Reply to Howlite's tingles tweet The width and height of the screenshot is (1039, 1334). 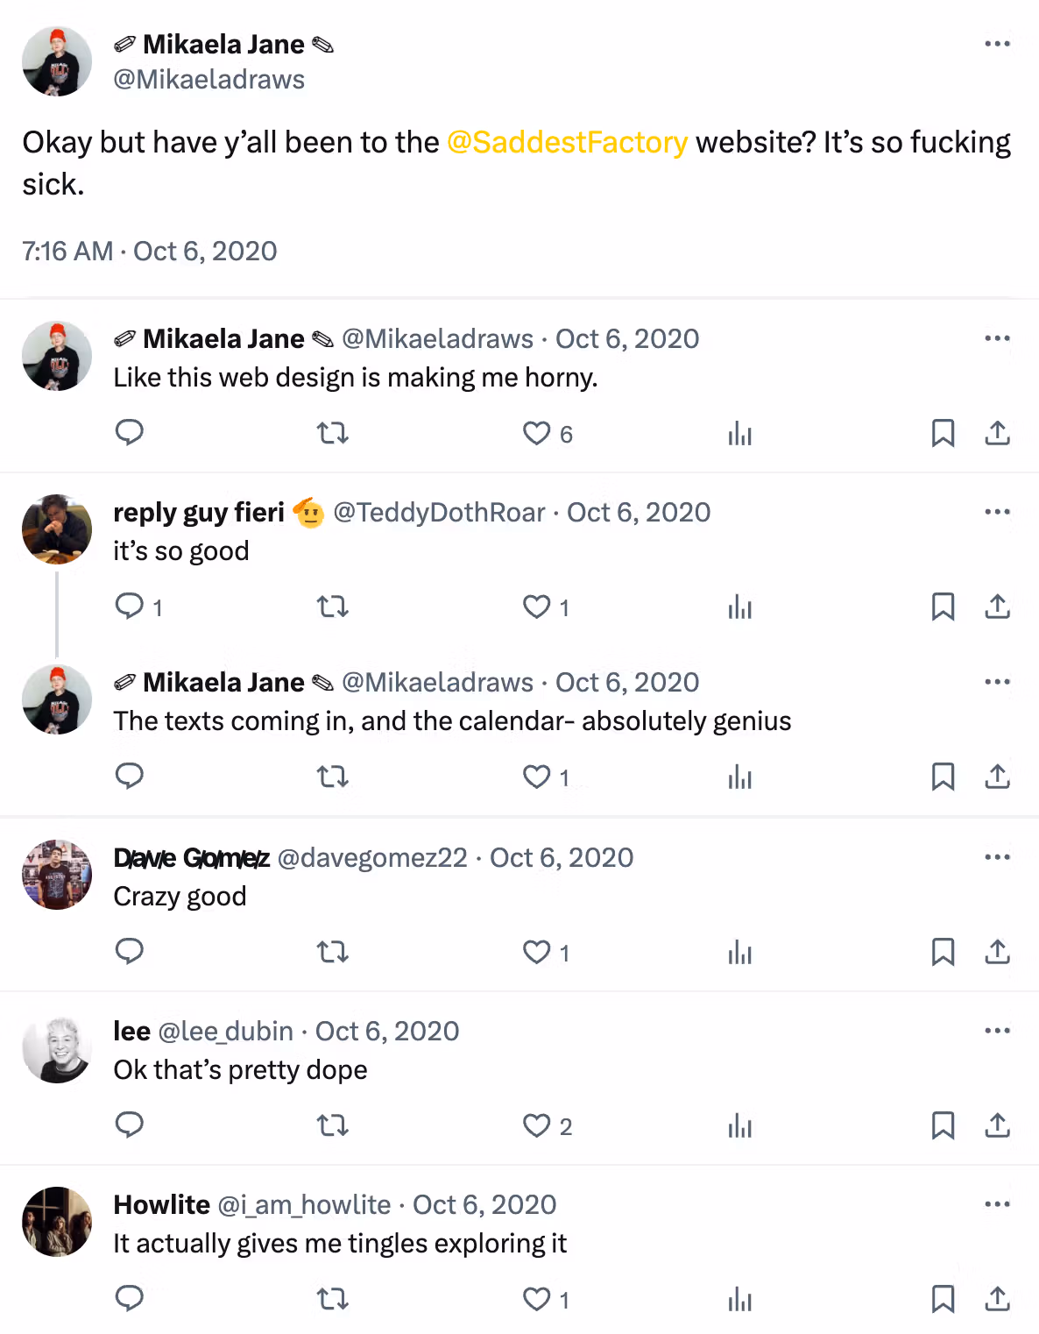(x=130, y=1299)
